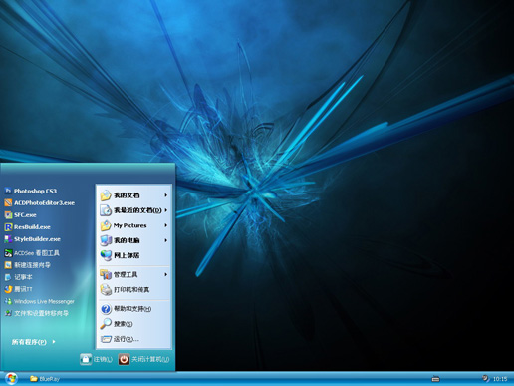This screenshot has width=514, height=386.
Task: Launch Photoshop CS3 from its label
Action: tap(35, 191)
